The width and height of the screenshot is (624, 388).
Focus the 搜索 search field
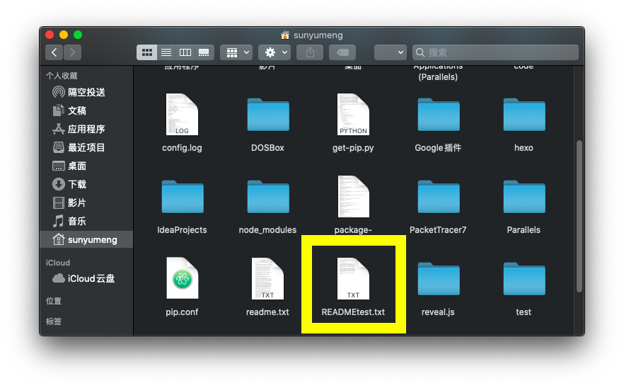pyautogui.click(x=495, y=52)
